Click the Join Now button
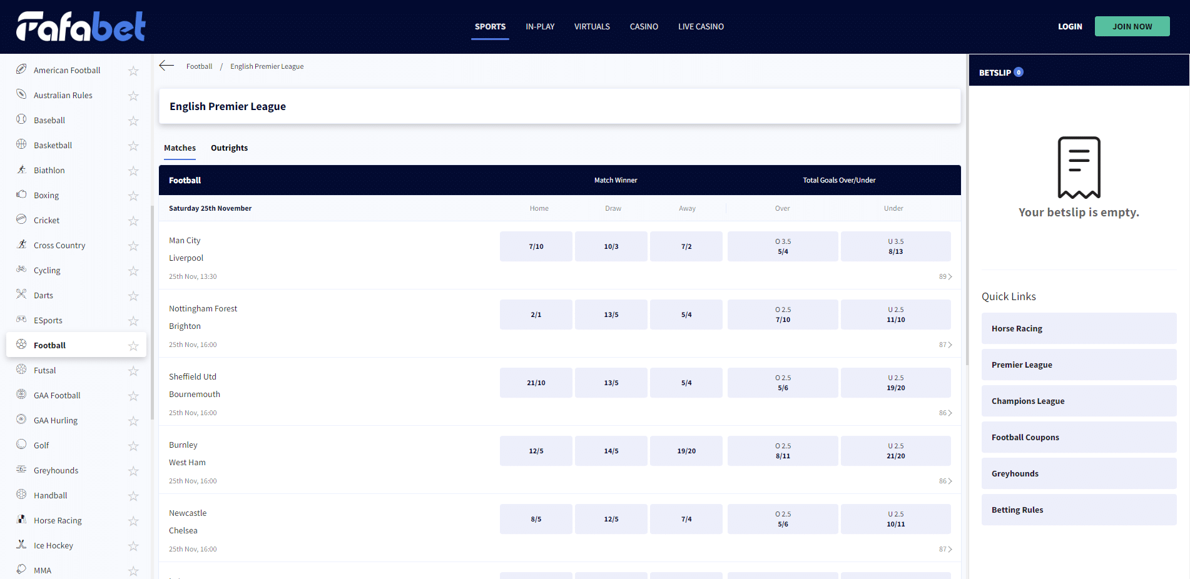1190x579 pixels. click(1132, 26)
